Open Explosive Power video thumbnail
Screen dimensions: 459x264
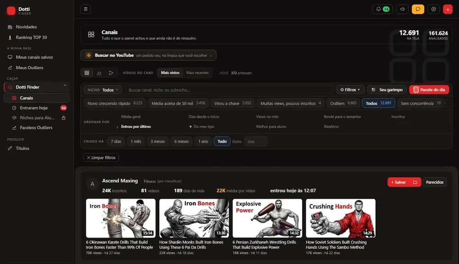(267, 218)
